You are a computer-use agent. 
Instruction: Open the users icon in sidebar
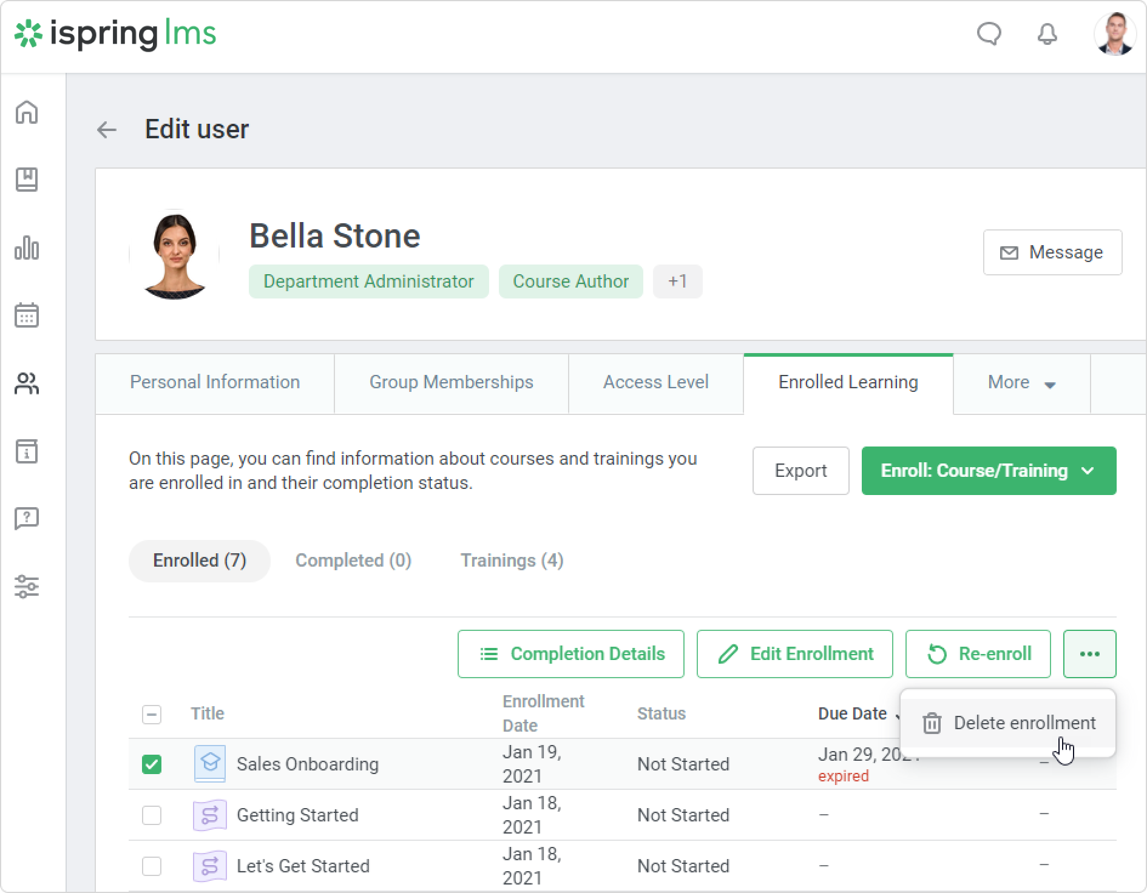[x=27, y=383]
